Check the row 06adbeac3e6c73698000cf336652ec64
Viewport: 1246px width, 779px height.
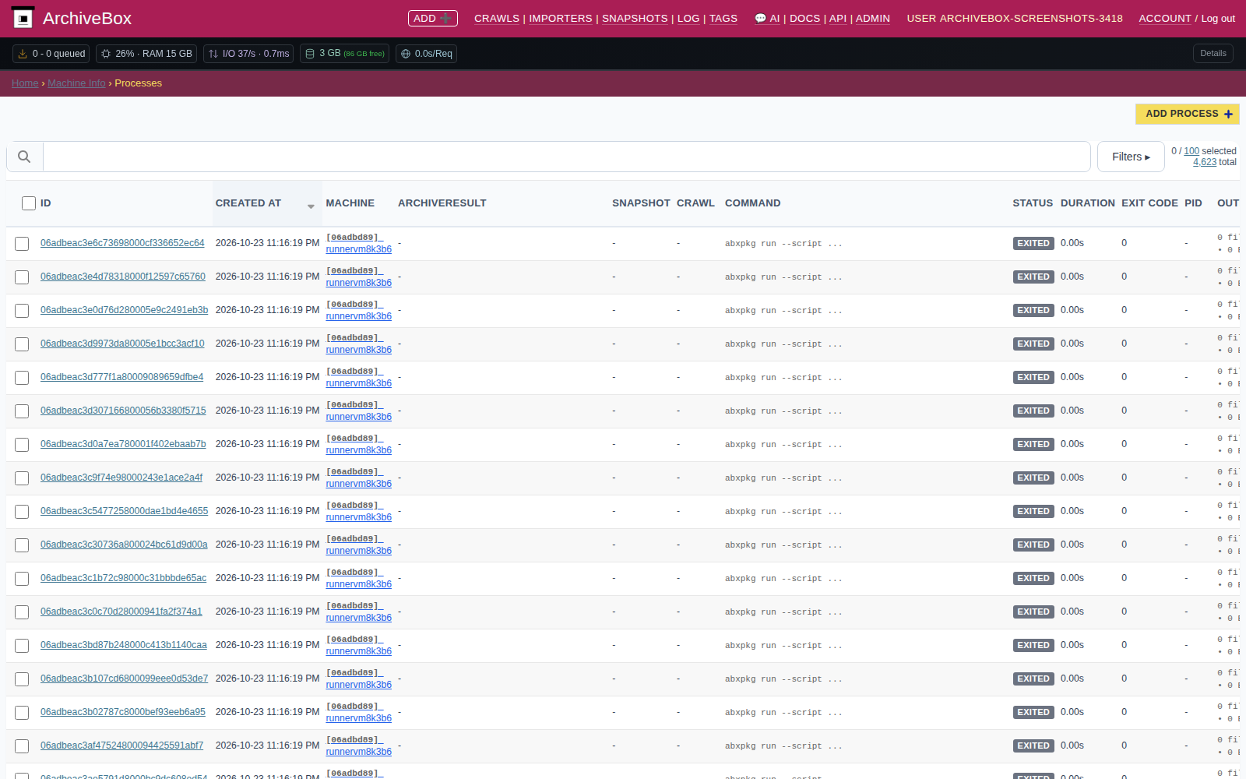[22, 244]
